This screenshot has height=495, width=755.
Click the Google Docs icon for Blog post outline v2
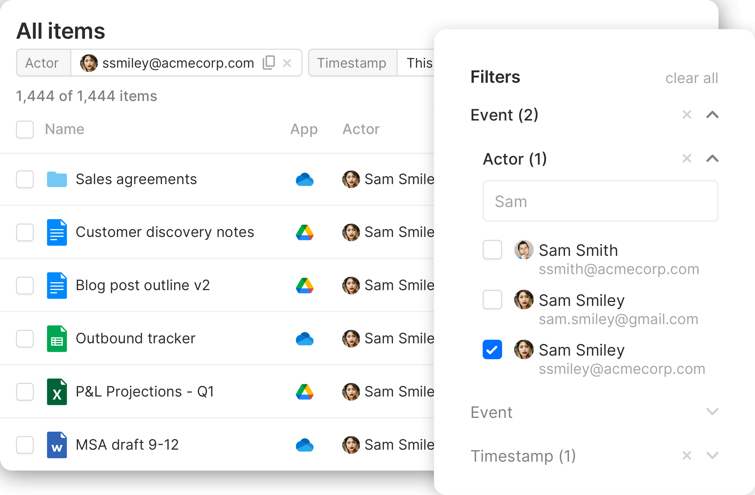tap(57, 285)
